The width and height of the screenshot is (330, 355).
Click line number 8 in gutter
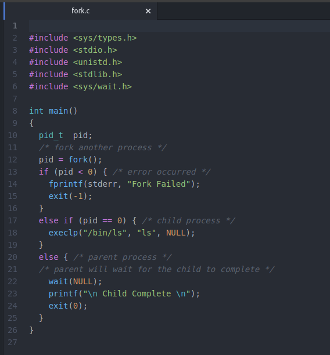coord(15,111)
